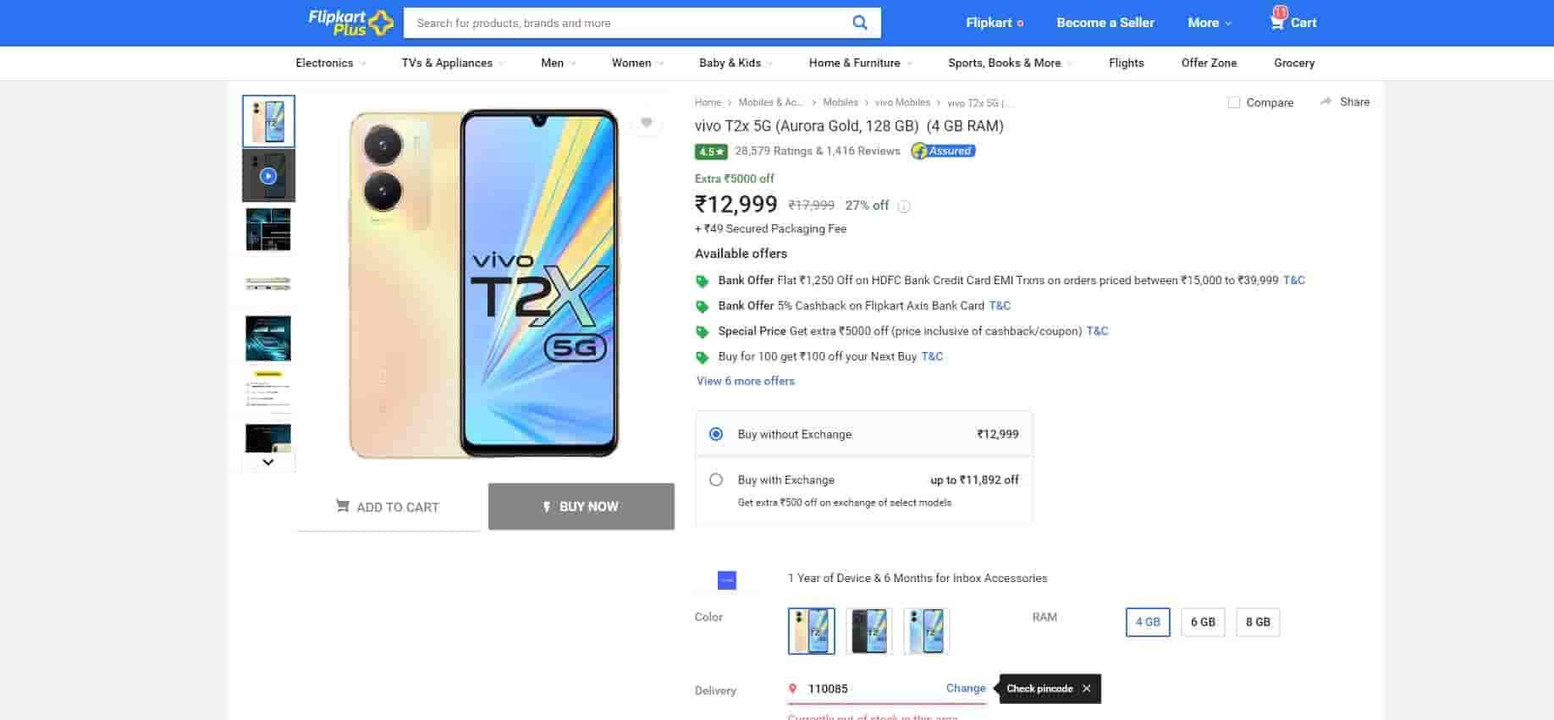Expand the Electronics category menu
1554x720 pixels.
(x=330, y=63)
